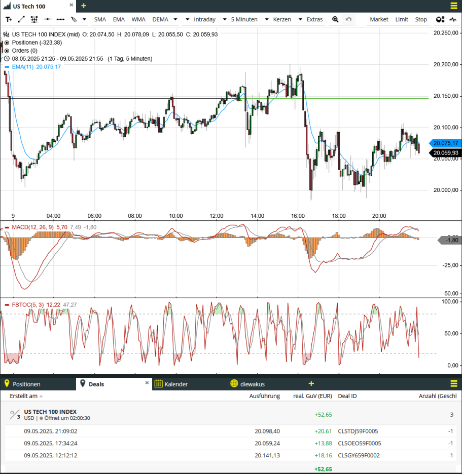Image resolution: width=462 pixels, height=474 pixels.
Task: Select the three-point line tool
Action: [x=60, y=19]
